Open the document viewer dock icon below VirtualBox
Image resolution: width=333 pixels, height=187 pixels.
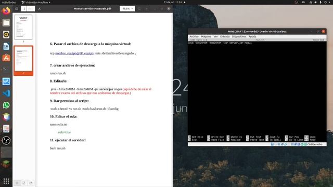click(x=6, y=129)
